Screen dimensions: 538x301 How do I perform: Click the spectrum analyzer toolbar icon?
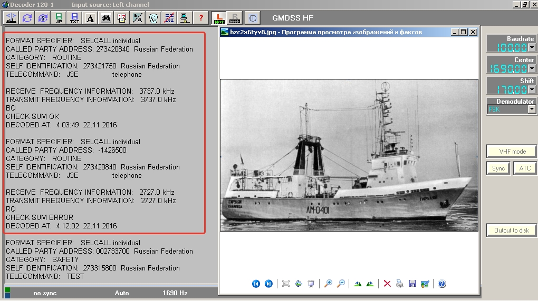[x=11, y=18]
